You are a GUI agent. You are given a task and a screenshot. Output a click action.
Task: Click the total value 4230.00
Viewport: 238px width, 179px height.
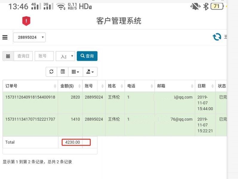[73, 142]
